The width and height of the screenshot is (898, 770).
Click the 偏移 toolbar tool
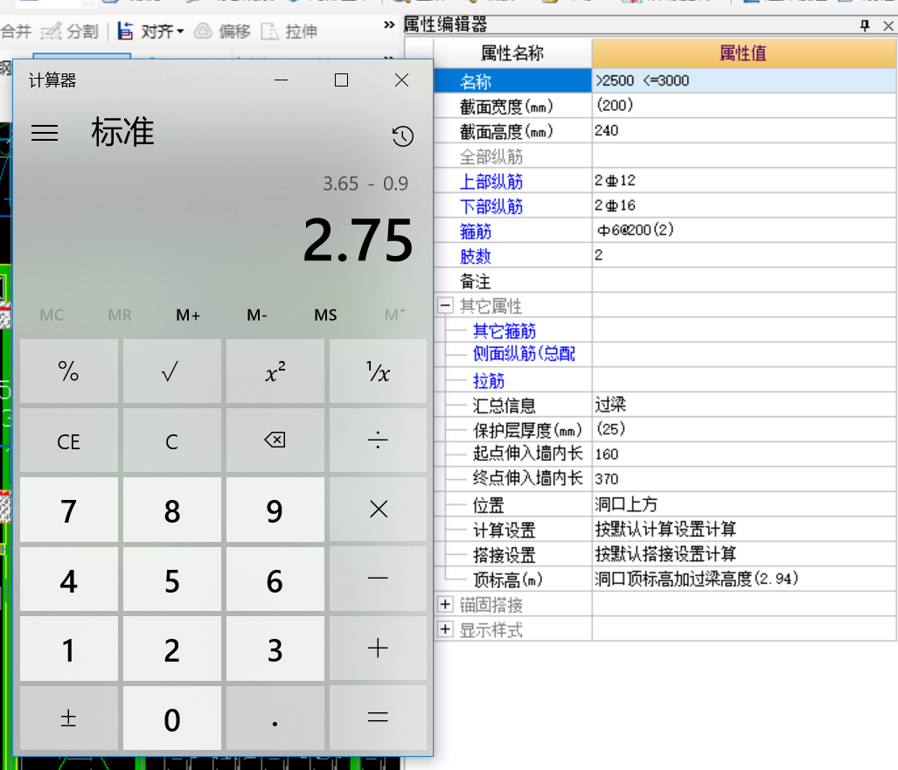pyautogui.click(x=223, y=31)
